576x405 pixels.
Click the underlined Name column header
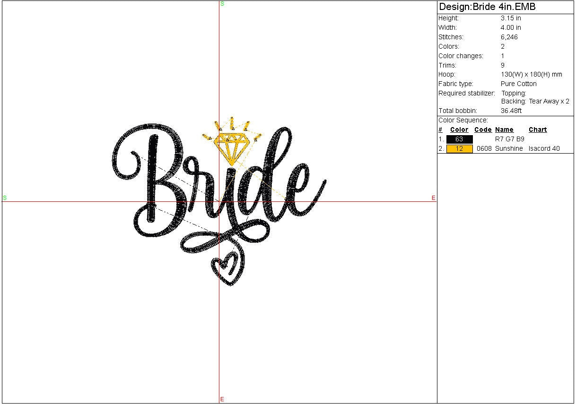click(x=504, y=129)
